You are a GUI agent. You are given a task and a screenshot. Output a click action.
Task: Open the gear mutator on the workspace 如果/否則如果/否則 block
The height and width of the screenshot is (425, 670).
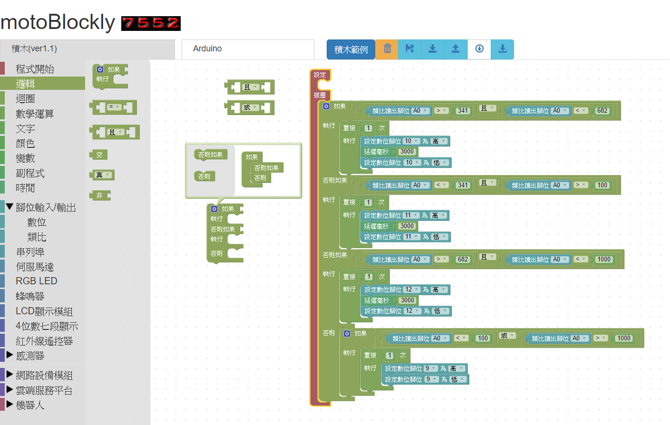(x=214, y=209)
